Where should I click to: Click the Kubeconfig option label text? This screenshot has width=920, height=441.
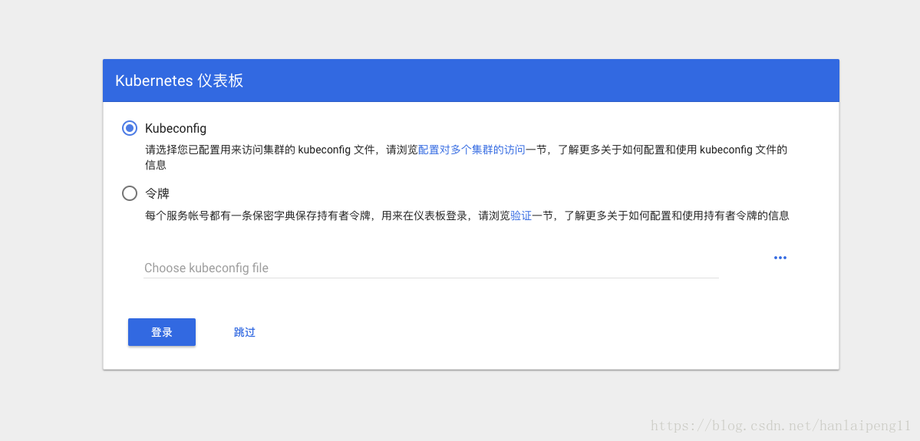tap(176, 128)
